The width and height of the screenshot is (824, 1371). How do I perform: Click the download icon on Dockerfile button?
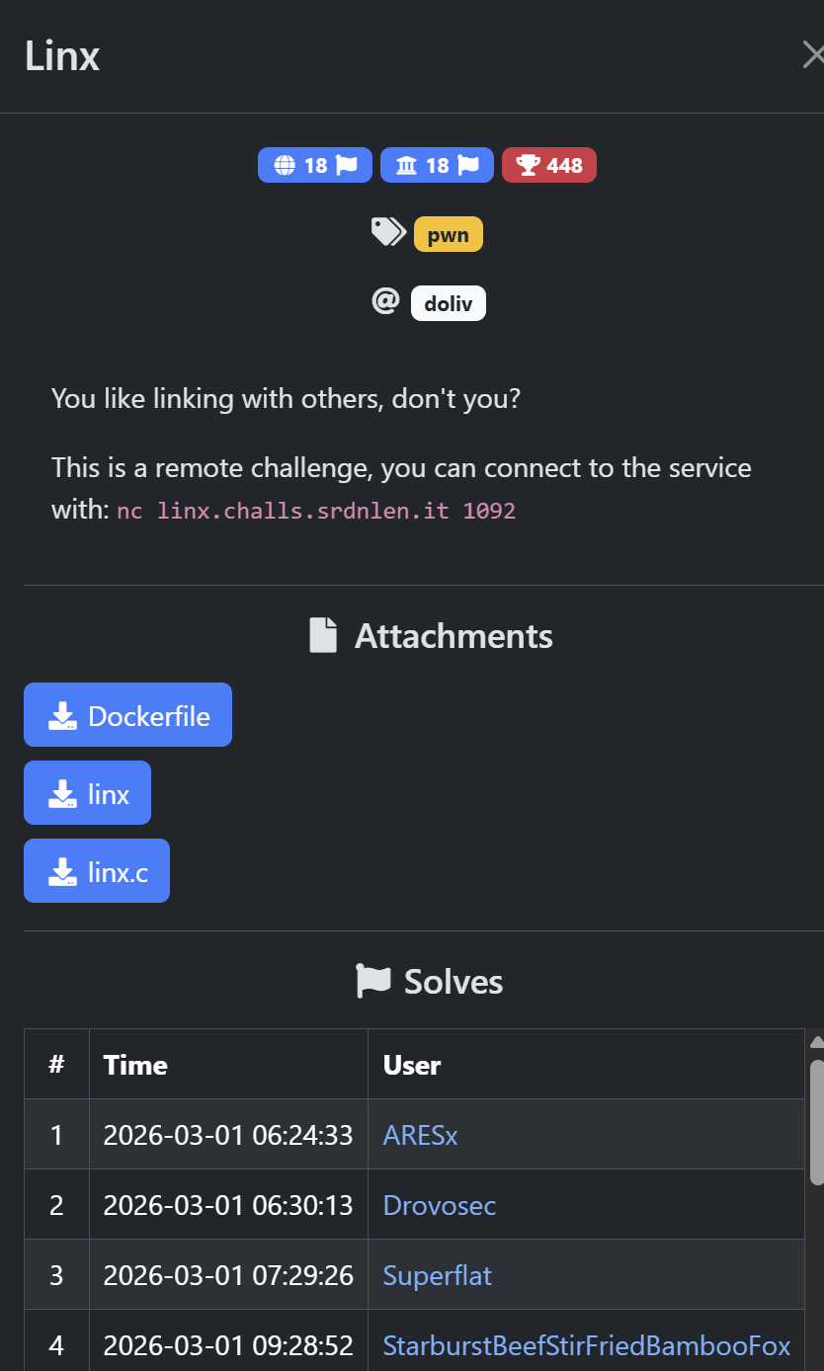click(x=62, y=715)
